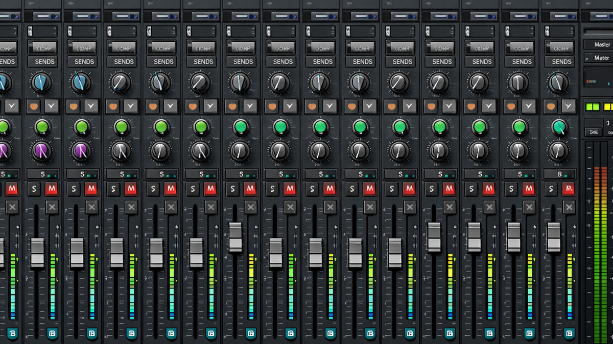Image resolution: width=613 pixels, height=344 pixels.
Task: Open the chevron dropdown on channel beside master section
Action: (x=568, y=106)
